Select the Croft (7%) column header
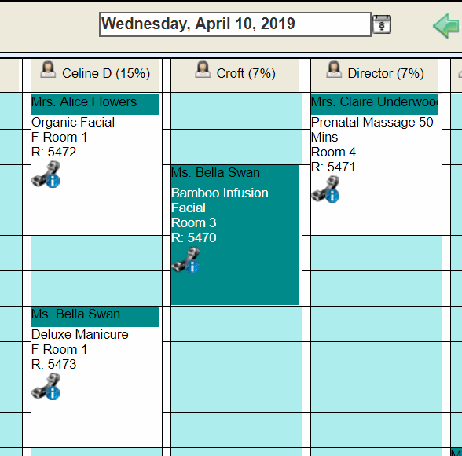Screen dimensions: 462x456 click(x=235, y=75)
